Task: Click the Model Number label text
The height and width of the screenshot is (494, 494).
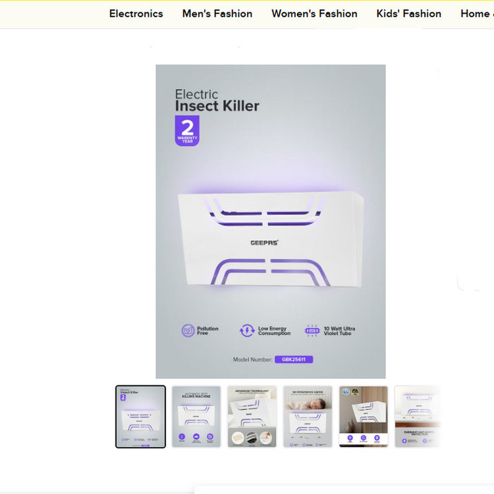Action: pyautogui.click(x=252, y=360)
